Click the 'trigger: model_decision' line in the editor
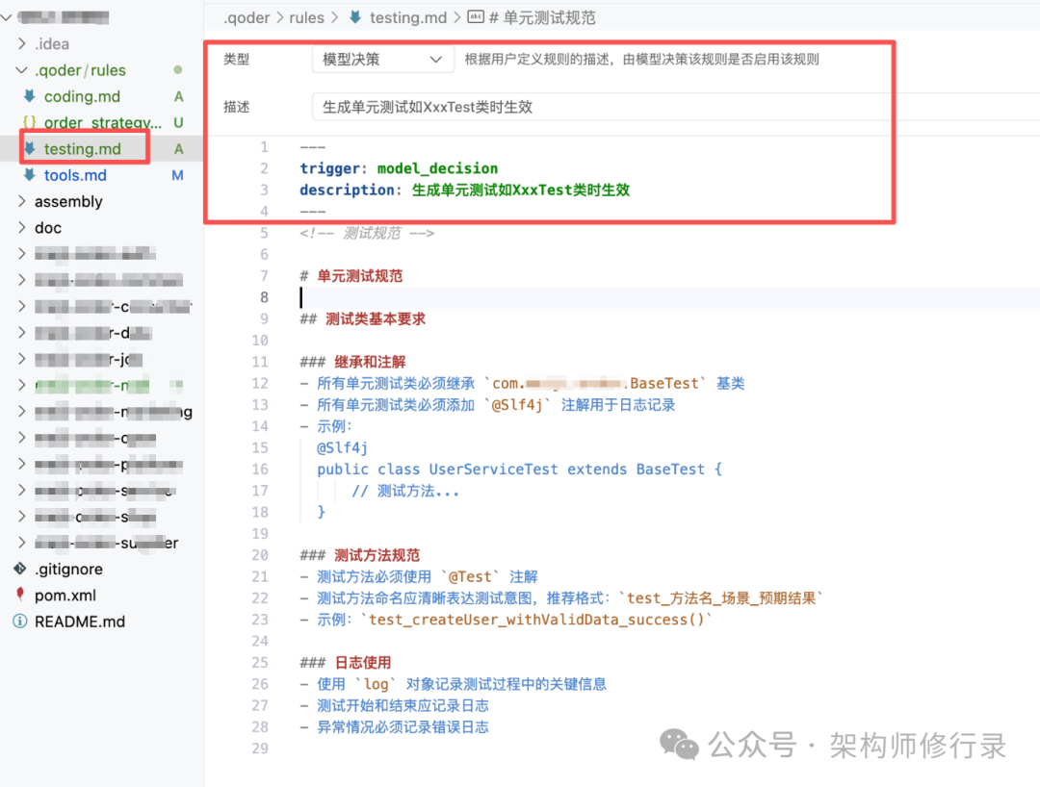 coord(399,168)
